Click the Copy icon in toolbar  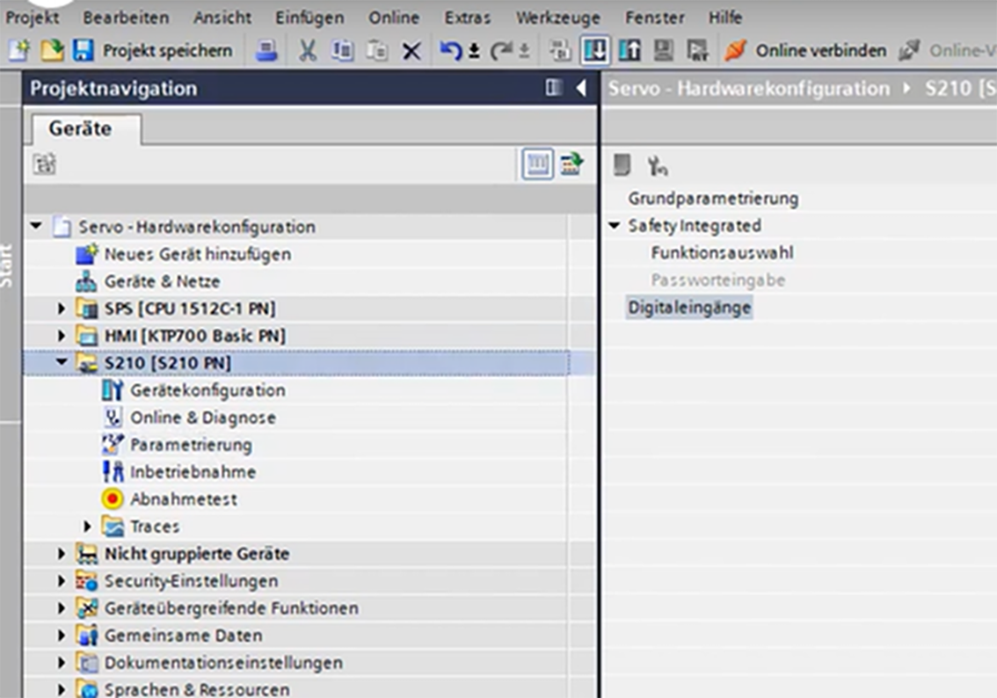[343, 50]
